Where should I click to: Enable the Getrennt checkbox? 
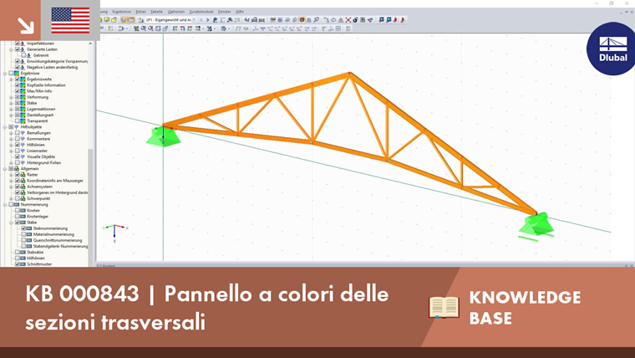coord(23,55)
